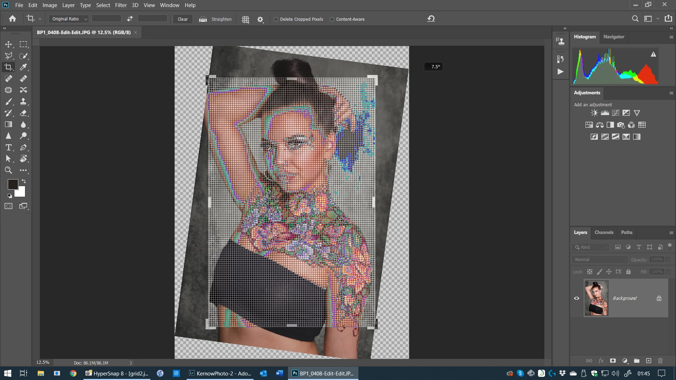Open crop overlay grid options

click(246, 19)
